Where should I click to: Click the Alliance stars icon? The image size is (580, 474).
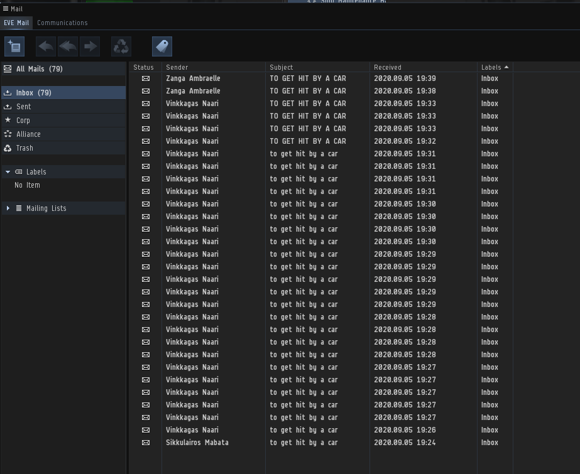[8, 134]
